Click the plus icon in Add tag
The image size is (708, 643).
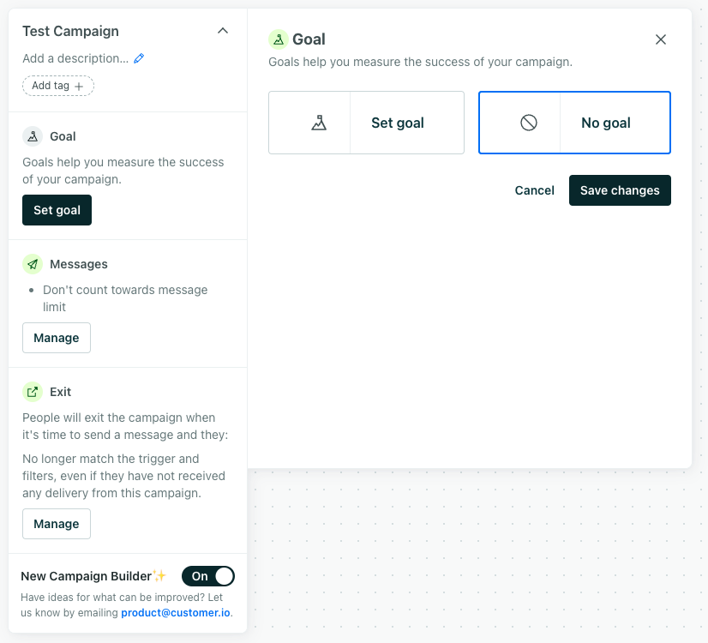[x=79, y=87]
